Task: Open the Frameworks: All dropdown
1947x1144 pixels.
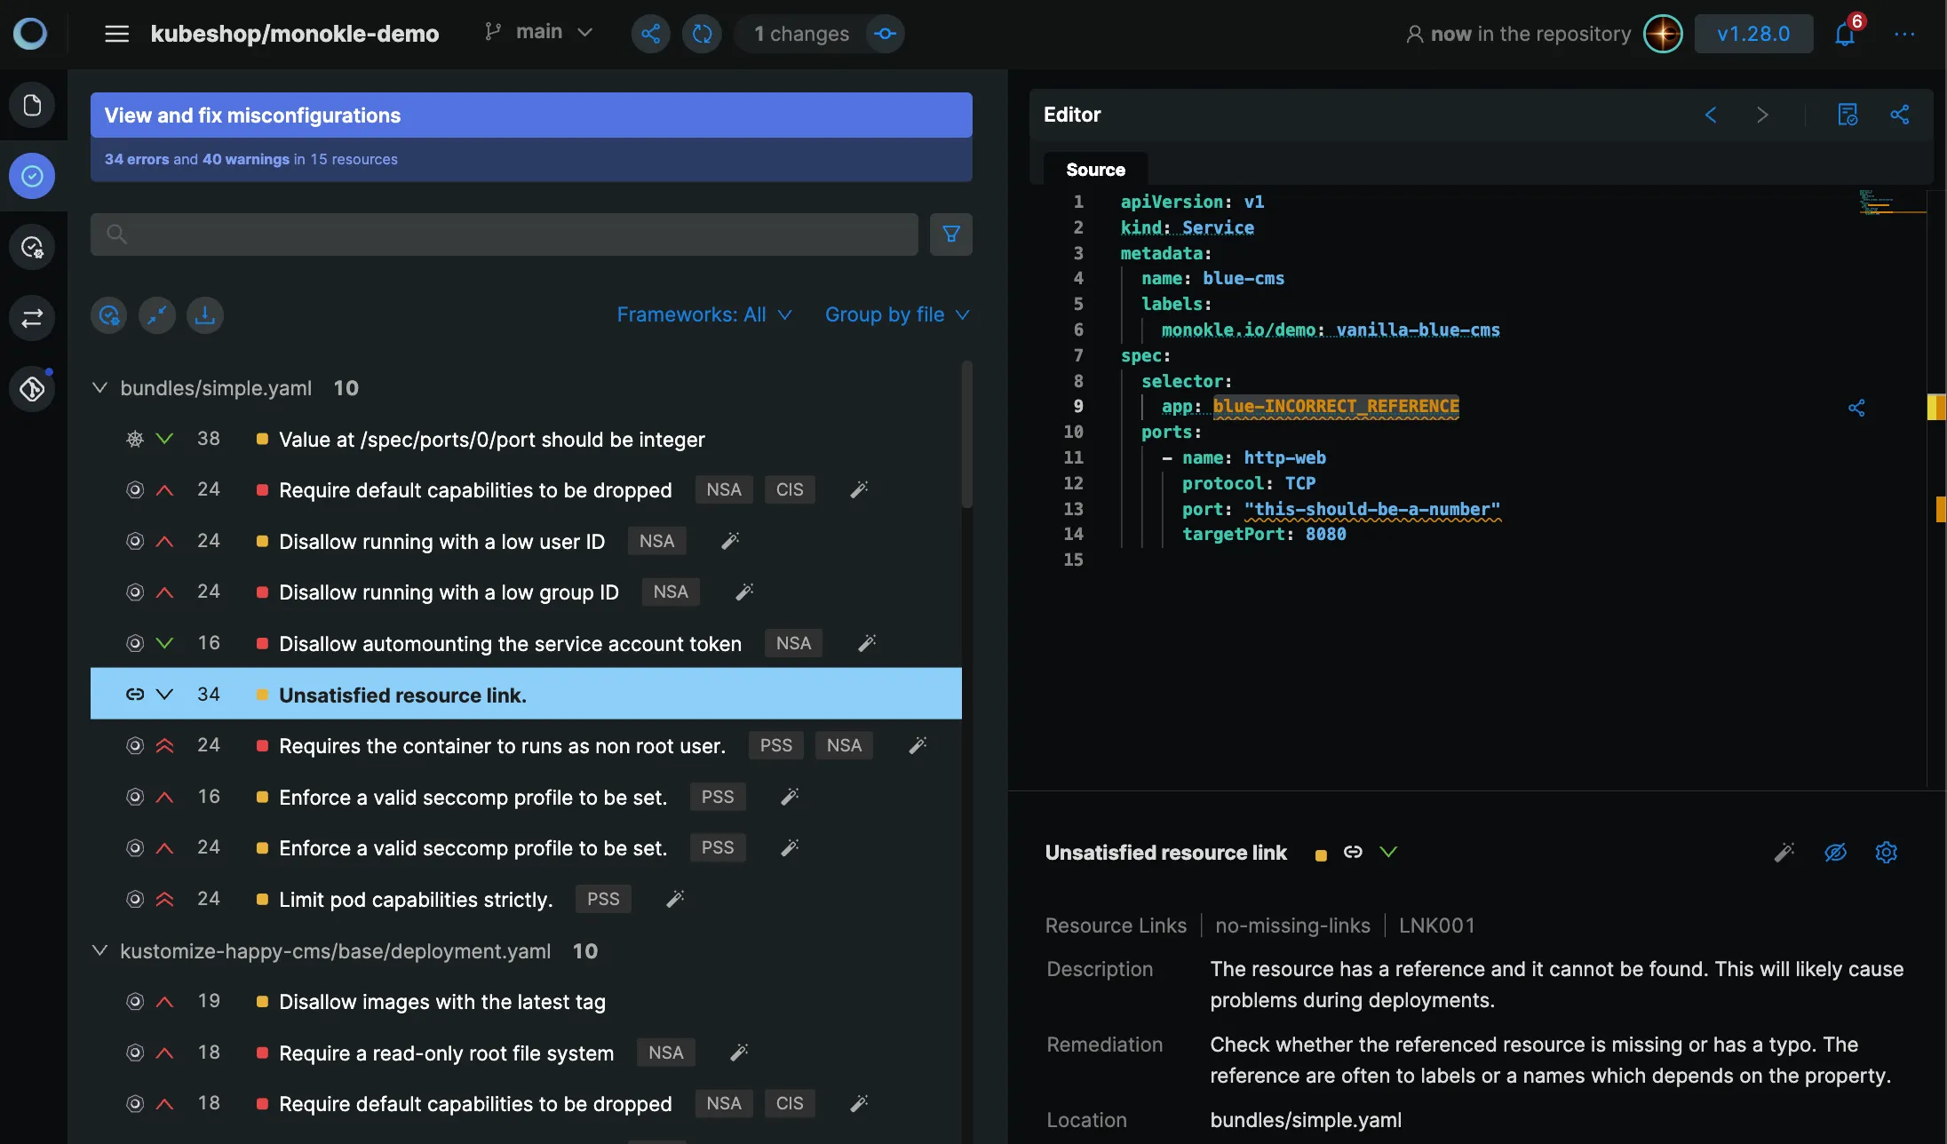Action: coord(704,314)
